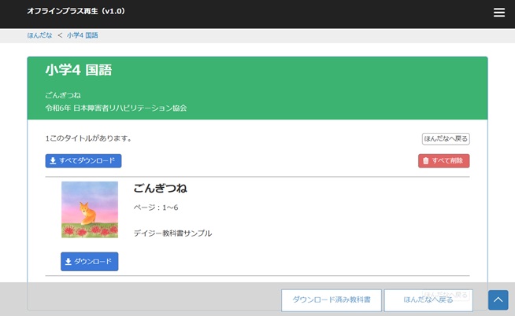Open the hamburger menu in the header
The image size is (515, 316).
coord(498,13)
